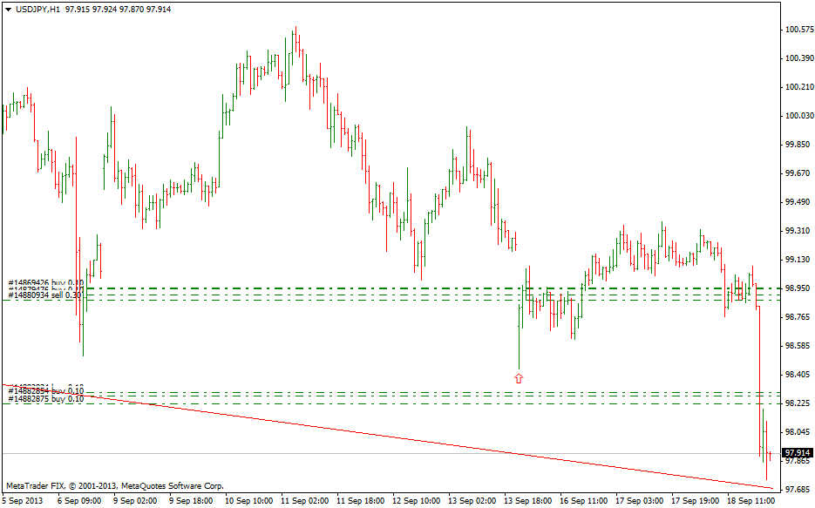Click the 97.685 price scale label
Screen dimensions: 815x508
tap(798, 490)
